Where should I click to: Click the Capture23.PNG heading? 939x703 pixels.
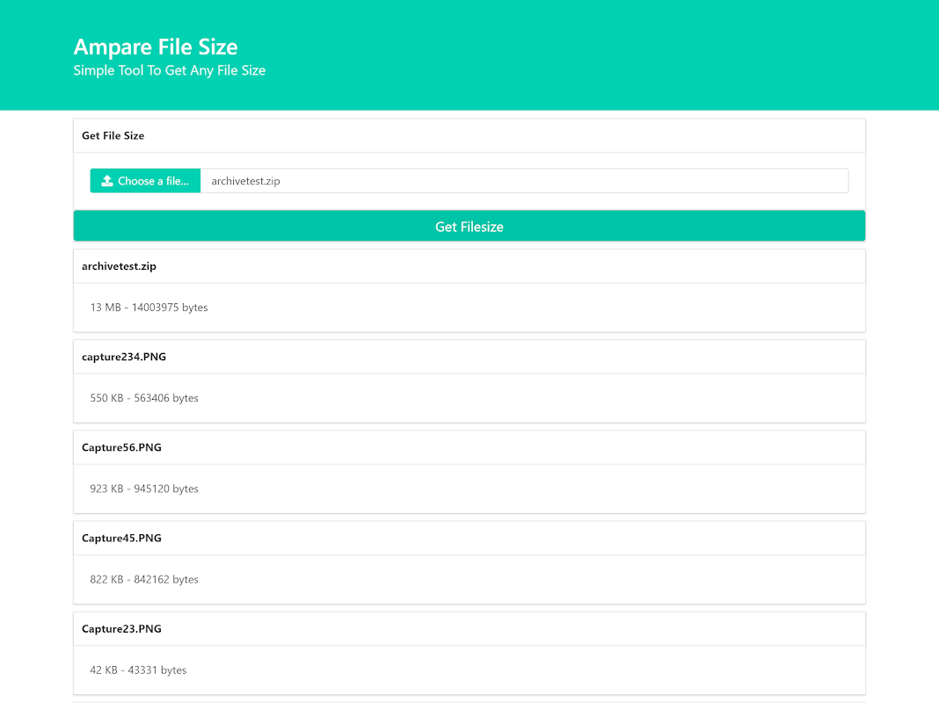coord(121,629)
